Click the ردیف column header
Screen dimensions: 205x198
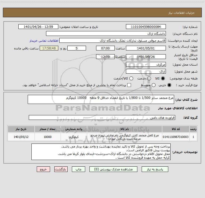point(193,129)
